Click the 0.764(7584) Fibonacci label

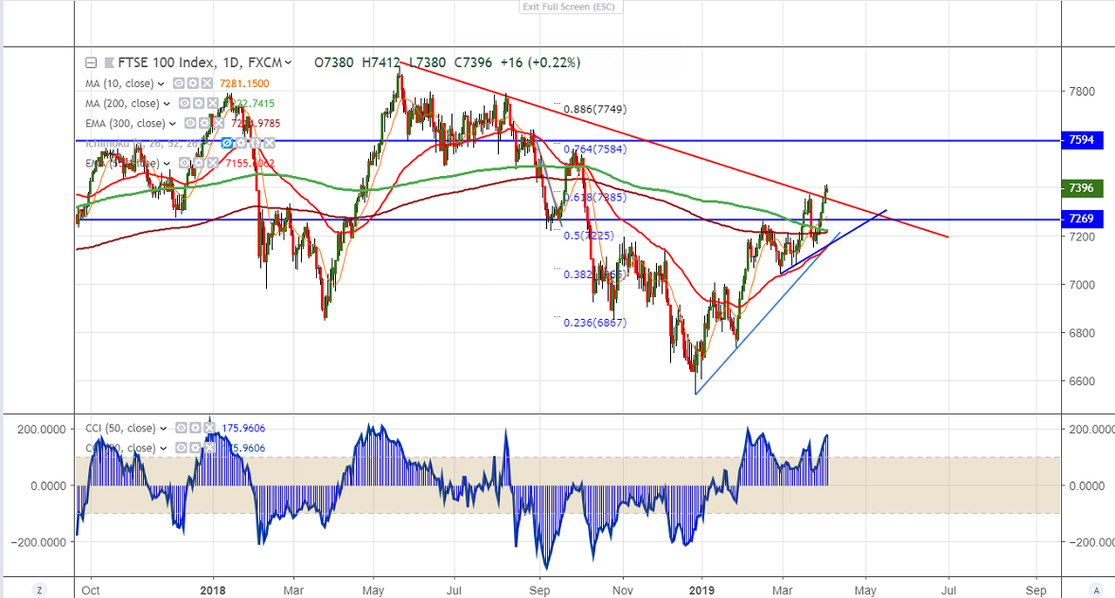(594, 149)
